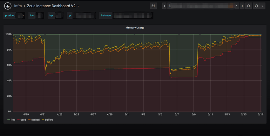
Task: Open the Memory Usage panel title menu
Action: point(135,28)
